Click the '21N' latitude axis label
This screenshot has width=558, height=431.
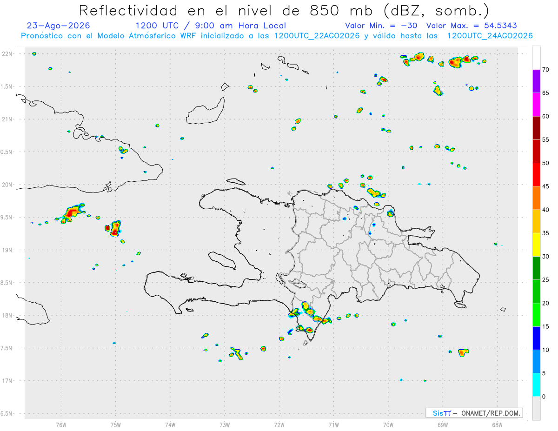click(x=7, y=119)
